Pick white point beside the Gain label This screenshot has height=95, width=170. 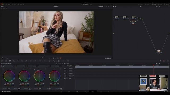[x=34, y=69]
